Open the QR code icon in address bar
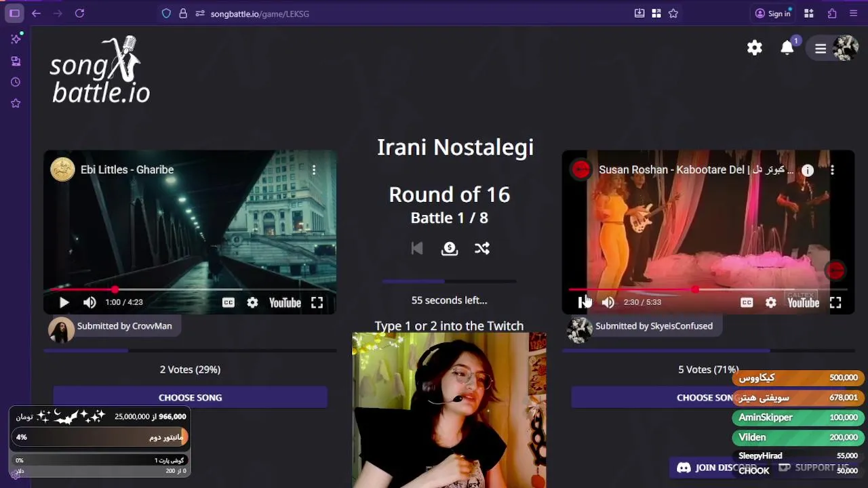The width and height of the screenshot is (868, 488). (x=656, y=14)
